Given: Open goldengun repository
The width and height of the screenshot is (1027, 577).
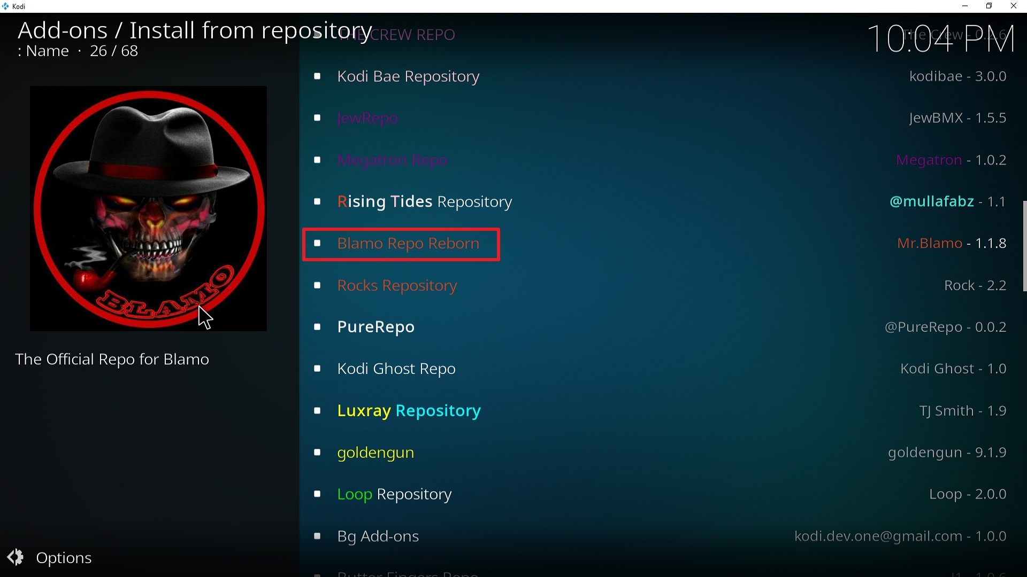Looking at the screenshot, I should tap(663, 453).
